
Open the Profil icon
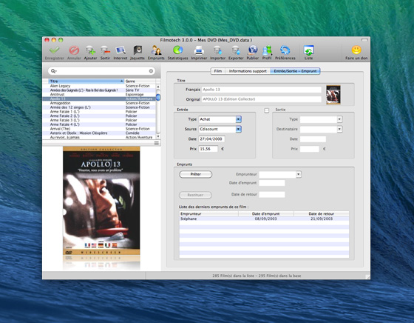[267, 50]
